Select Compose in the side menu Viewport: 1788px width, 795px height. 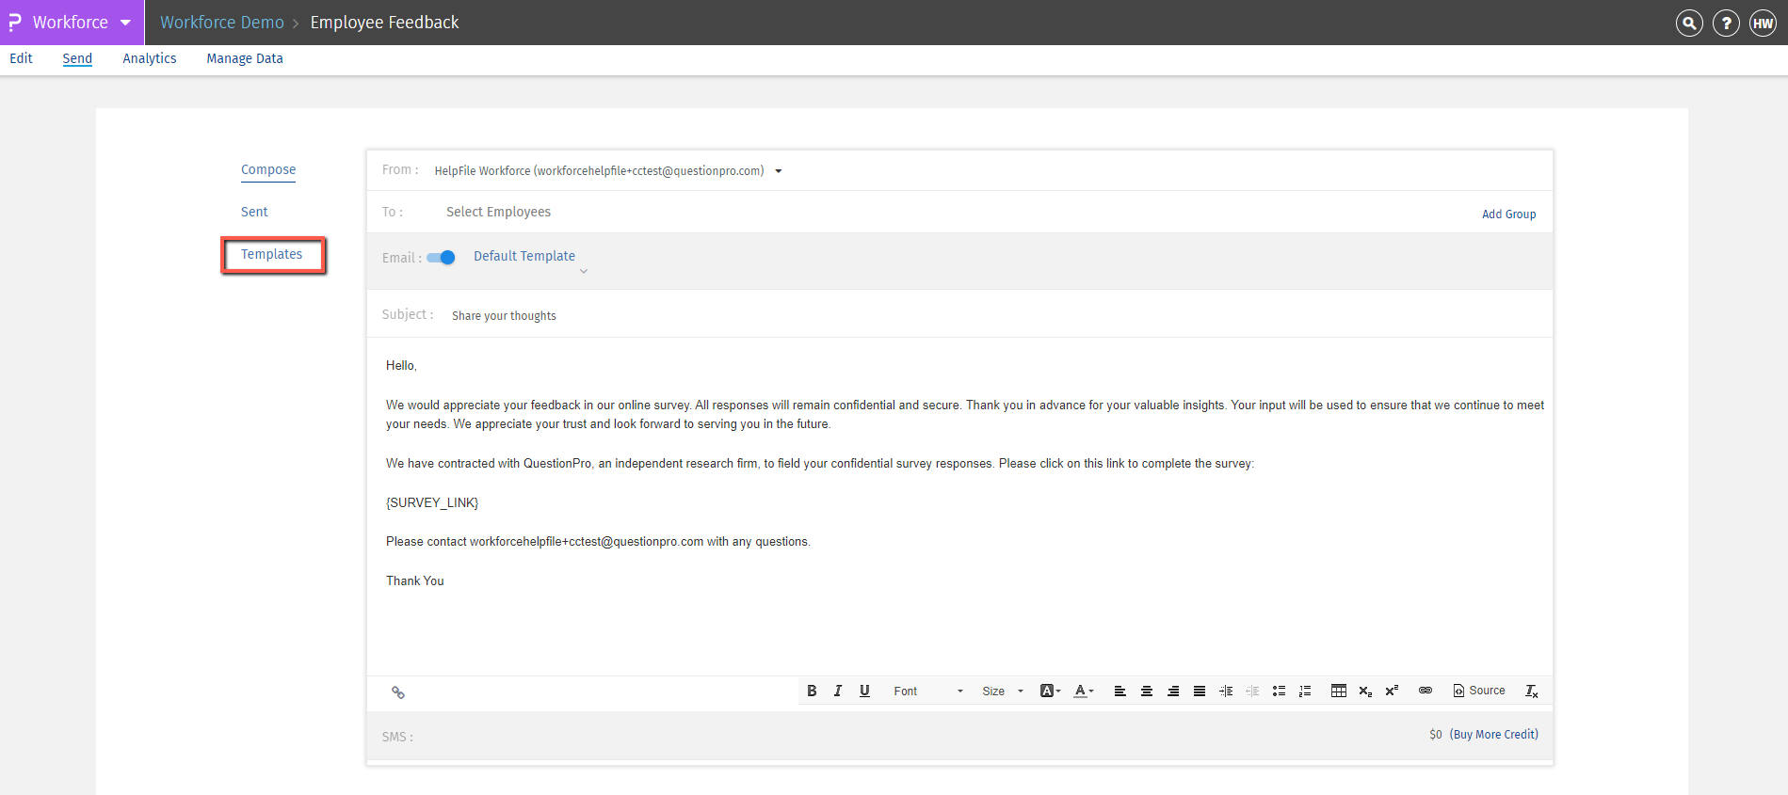click(268, 169)
